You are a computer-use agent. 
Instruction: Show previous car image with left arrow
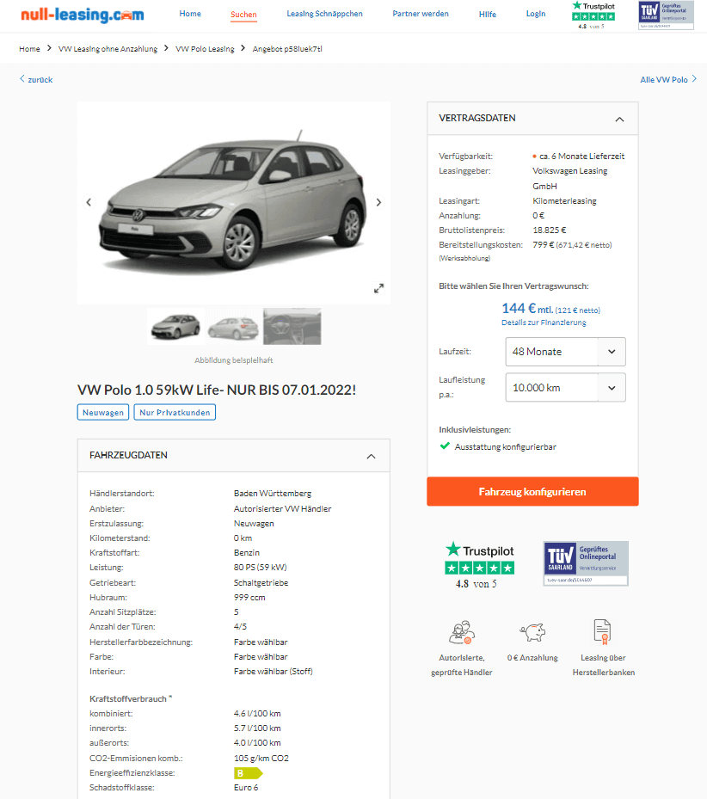tap(89, 202)
